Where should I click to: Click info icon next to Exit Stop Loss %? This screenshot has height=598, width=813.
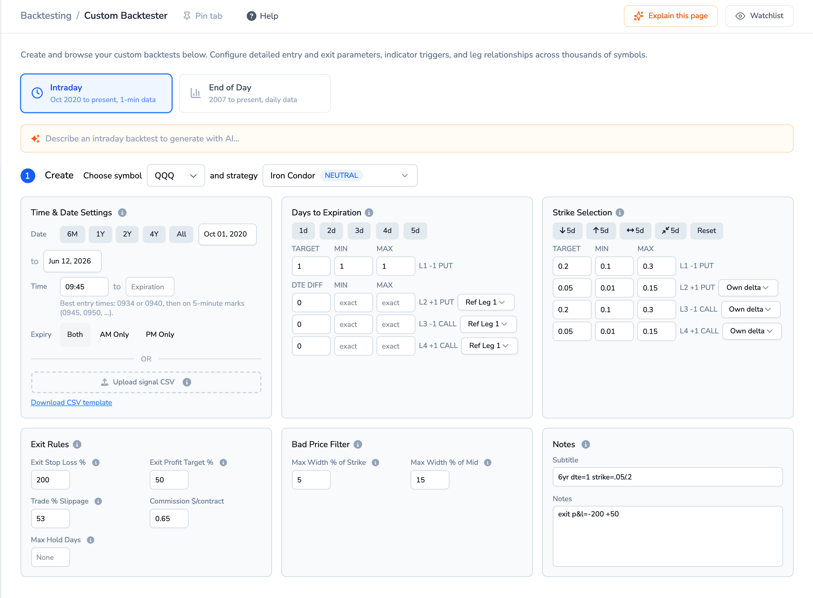coord(96,463)
